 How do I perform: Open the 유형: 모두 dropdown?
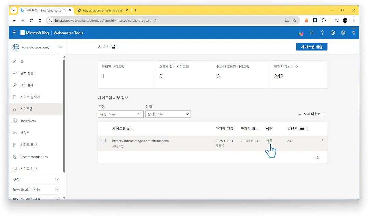point(120,114)
